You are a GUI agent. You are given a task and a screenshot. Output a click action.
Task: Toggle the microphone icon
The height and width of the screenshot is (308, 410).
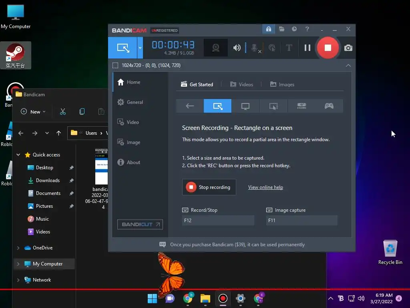click(x=255, y=48)
